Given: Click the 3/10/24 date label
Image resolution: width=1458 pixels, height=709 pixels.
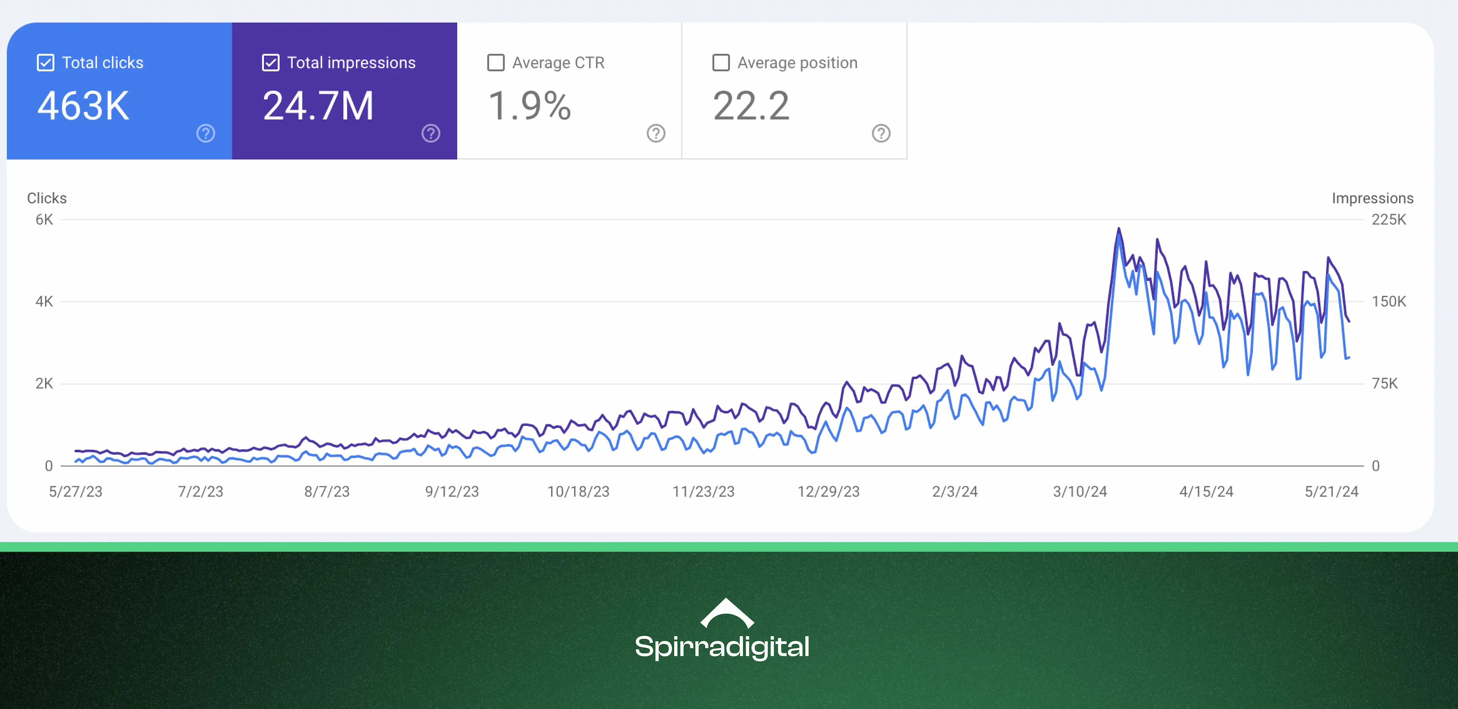Looking at the screenshot, I should [1079, 492].
